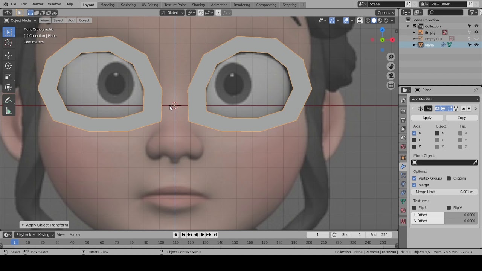Enable Mirror Axis Z checkbox
The width and height of the screenshot is (482, 271).
pyautogui.click(x=414, y=147)
